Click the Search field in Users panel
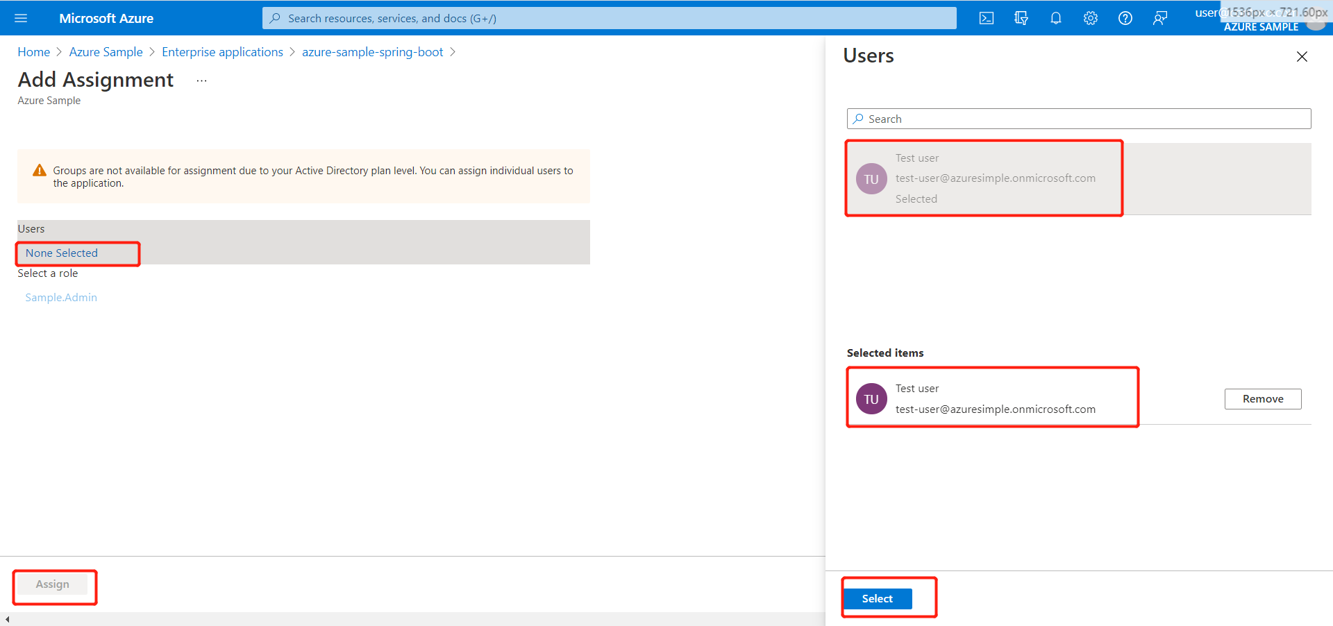 [x=1078, y=118]
